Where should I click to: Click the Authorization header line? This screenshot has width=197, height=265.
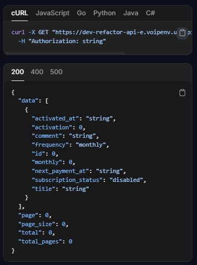pyautogui.click(x=62, y=42)
